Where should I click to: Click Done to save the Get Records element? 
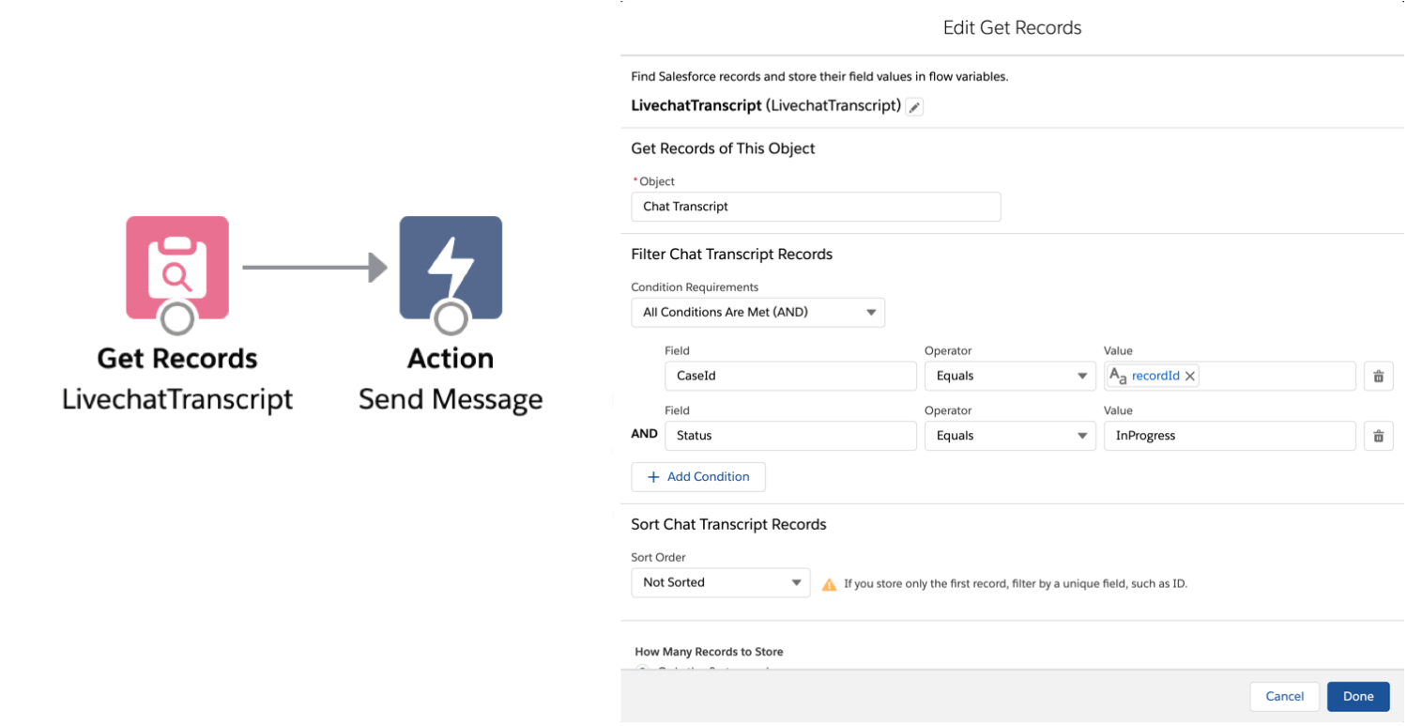click(x=1358, y=696)
